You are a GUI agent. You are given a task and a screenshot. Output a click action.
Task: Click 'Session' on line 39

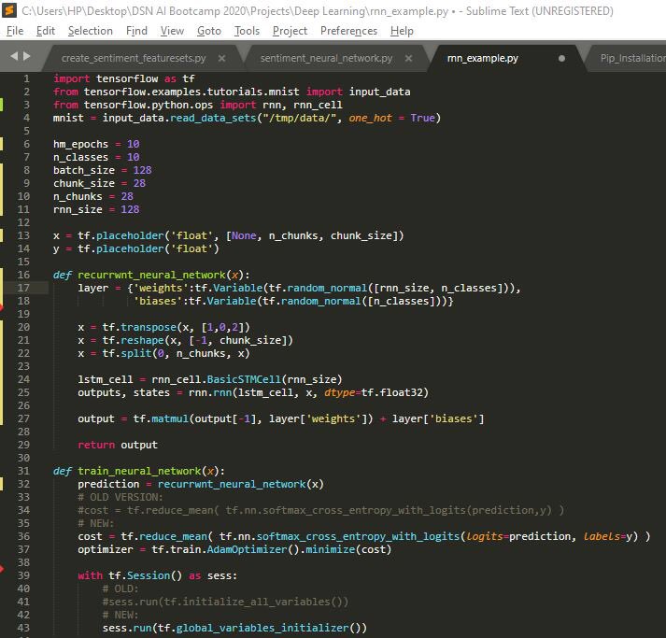pyautogui.click(x=149, y=575)
